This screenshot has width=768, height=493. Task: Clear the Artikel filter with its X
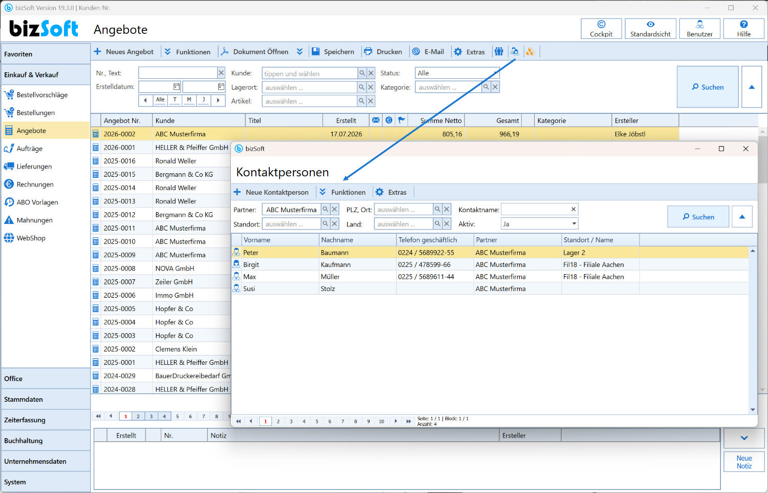pos(371,101)
